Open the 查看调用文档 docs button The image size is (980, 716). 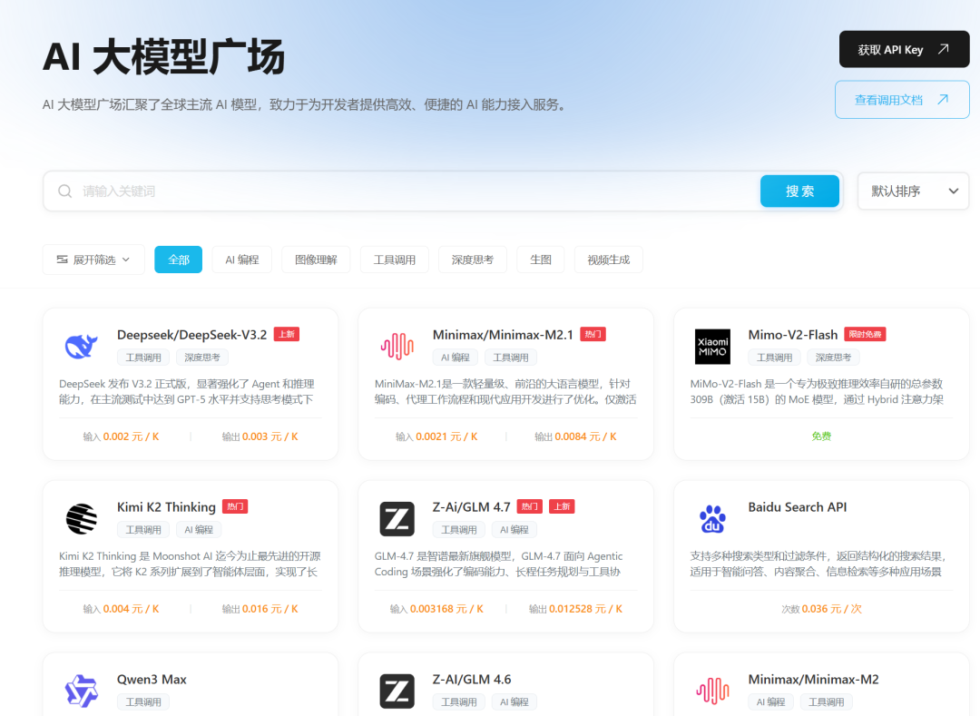coord(902,99)
